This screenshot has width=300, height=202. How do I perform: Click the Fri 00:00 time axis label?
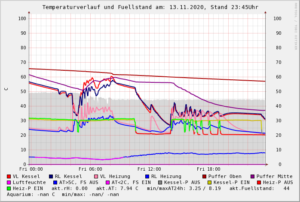(31, 169)
